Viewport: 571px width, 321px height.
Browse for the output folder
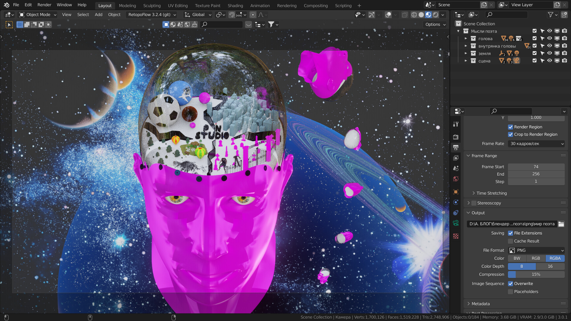point(561,224)
